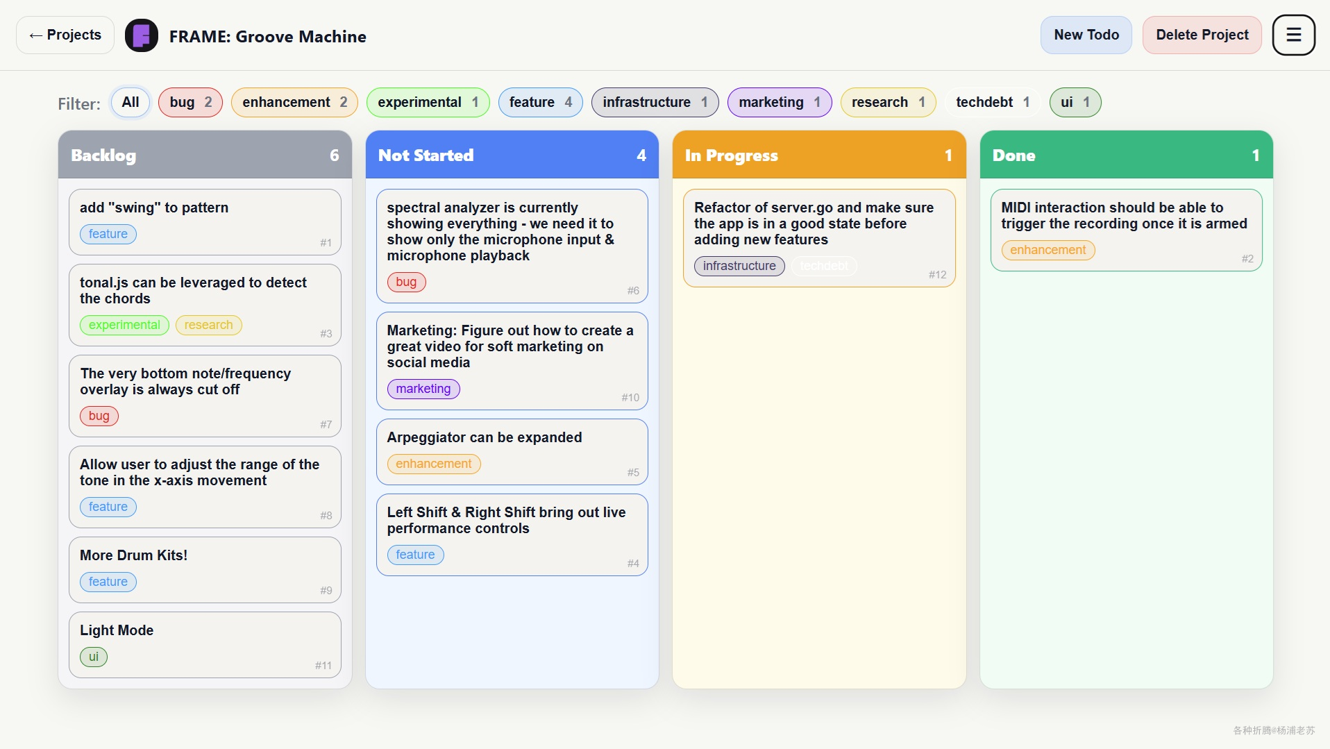The width and height of the screenshot is (1330, 749).
Task: Create a New Todo
Action: pos(1086,35)
